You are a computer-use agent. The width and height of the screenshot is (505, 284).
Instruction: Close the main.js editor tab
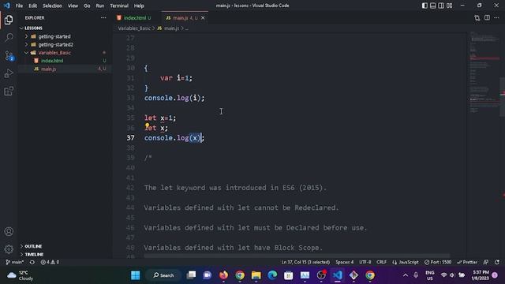(x=203, y=18)
